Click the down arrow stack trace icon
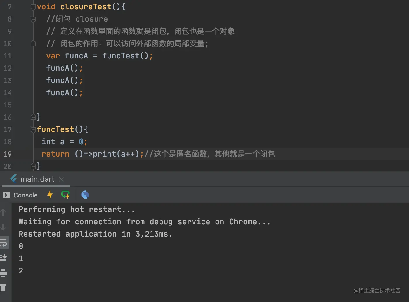 click(3, 227)
